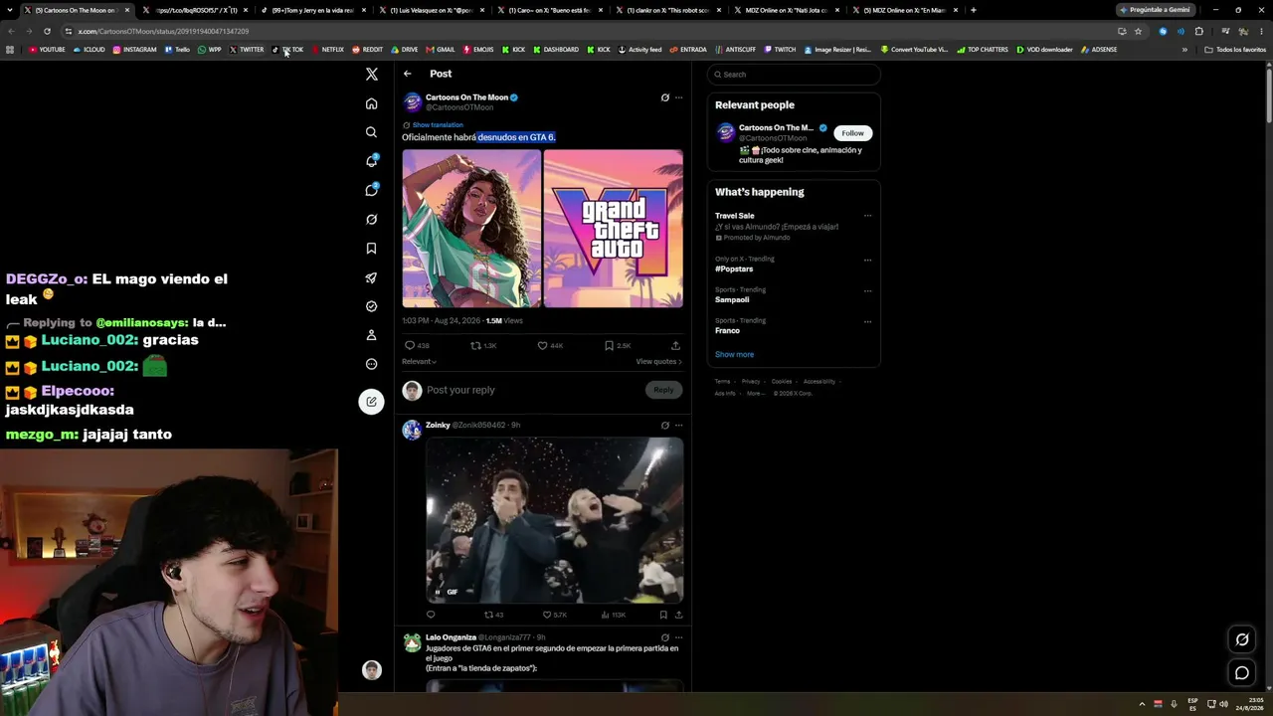Screen dimensions: 1273x716
Task: Show hidden system tray icons
Action: (x=1142, y=704)
